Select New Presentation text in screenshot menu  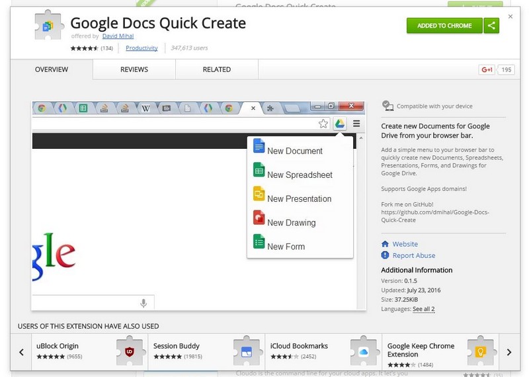coord(300,199)
